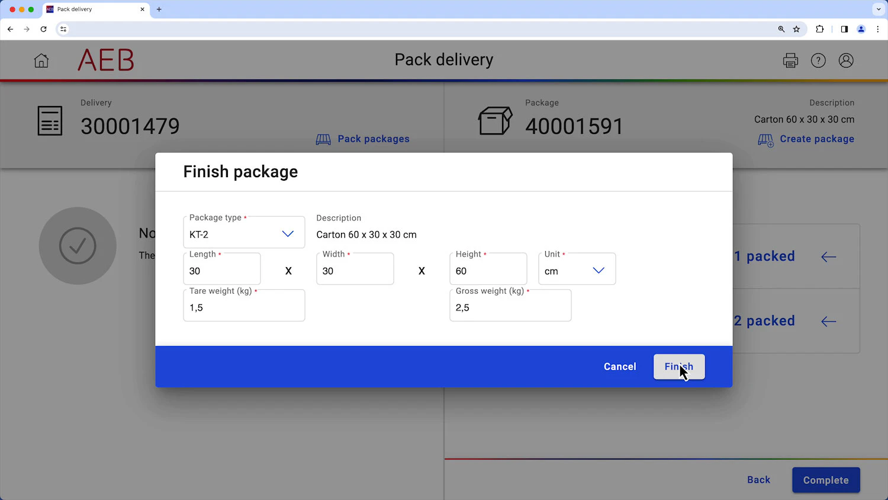
Task: Click the Create package link
Action: point(817,139)
